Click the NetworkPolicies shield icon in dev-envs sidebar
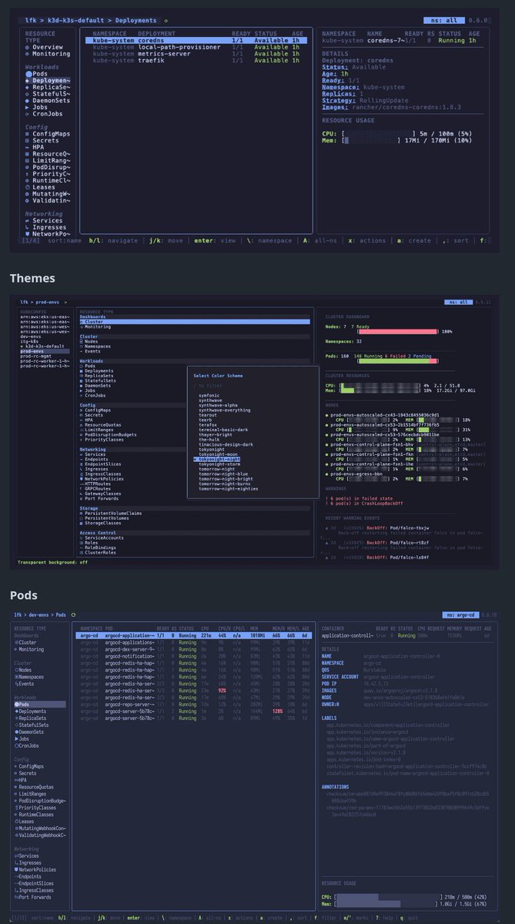The width and height of the screenshot is (515, 924). (15, 869)
